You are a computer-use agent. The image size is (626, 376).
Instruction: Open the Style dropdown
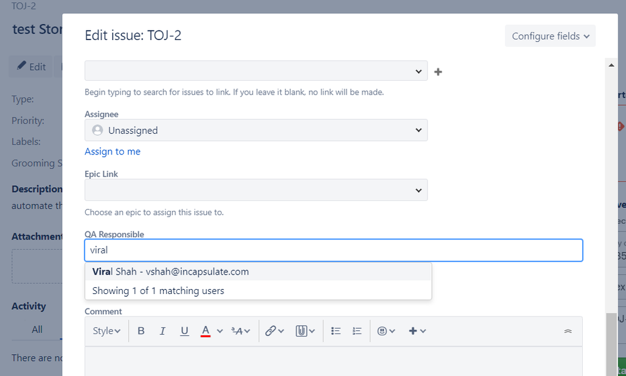(107, 331)
